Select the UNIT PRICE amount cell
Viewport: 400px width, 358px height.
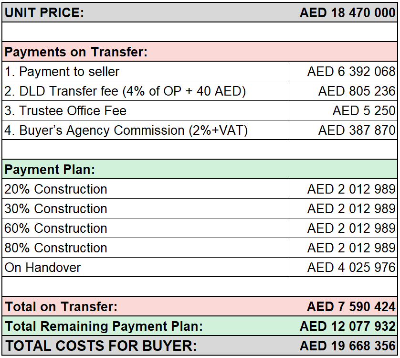tap(347, 12)
